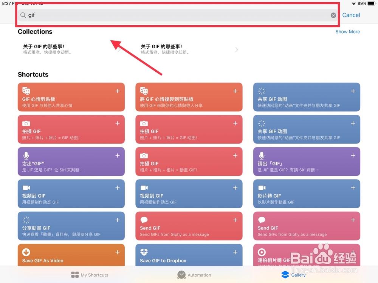Click the masks icon on GIF 心情剪贴板
The height and width of the screenshot is (283, 378).
coord(26,91)
